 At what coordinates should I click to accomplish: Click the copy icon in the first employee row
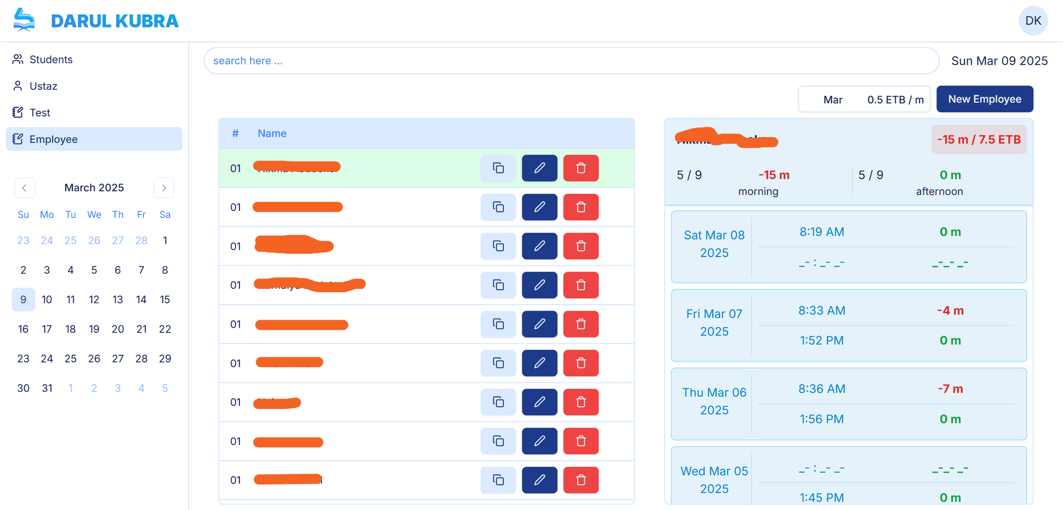pyautogui.click(x=498, y=168)
